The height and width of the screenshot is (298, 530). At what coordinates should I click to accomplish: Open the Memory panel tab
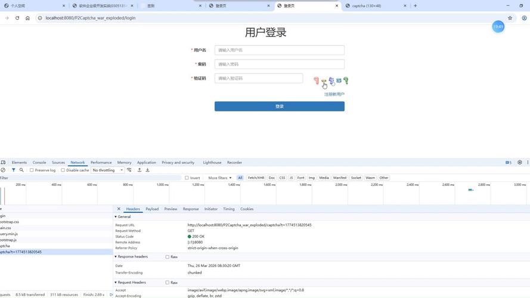[124, 163]
